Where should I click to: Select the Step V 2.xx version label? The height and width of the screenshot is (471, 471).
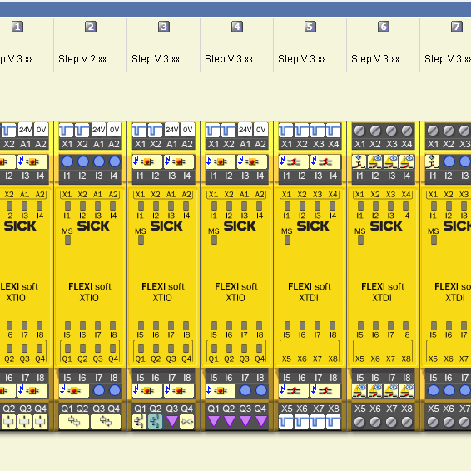click(82, 59)
